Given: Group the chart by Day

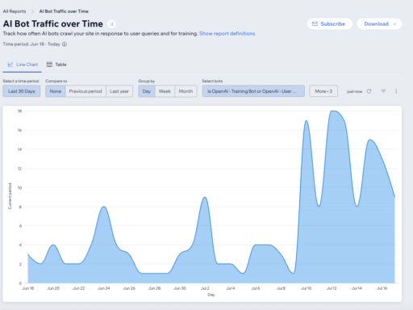Looking at the screenshot, I should (x=147, y=91).
